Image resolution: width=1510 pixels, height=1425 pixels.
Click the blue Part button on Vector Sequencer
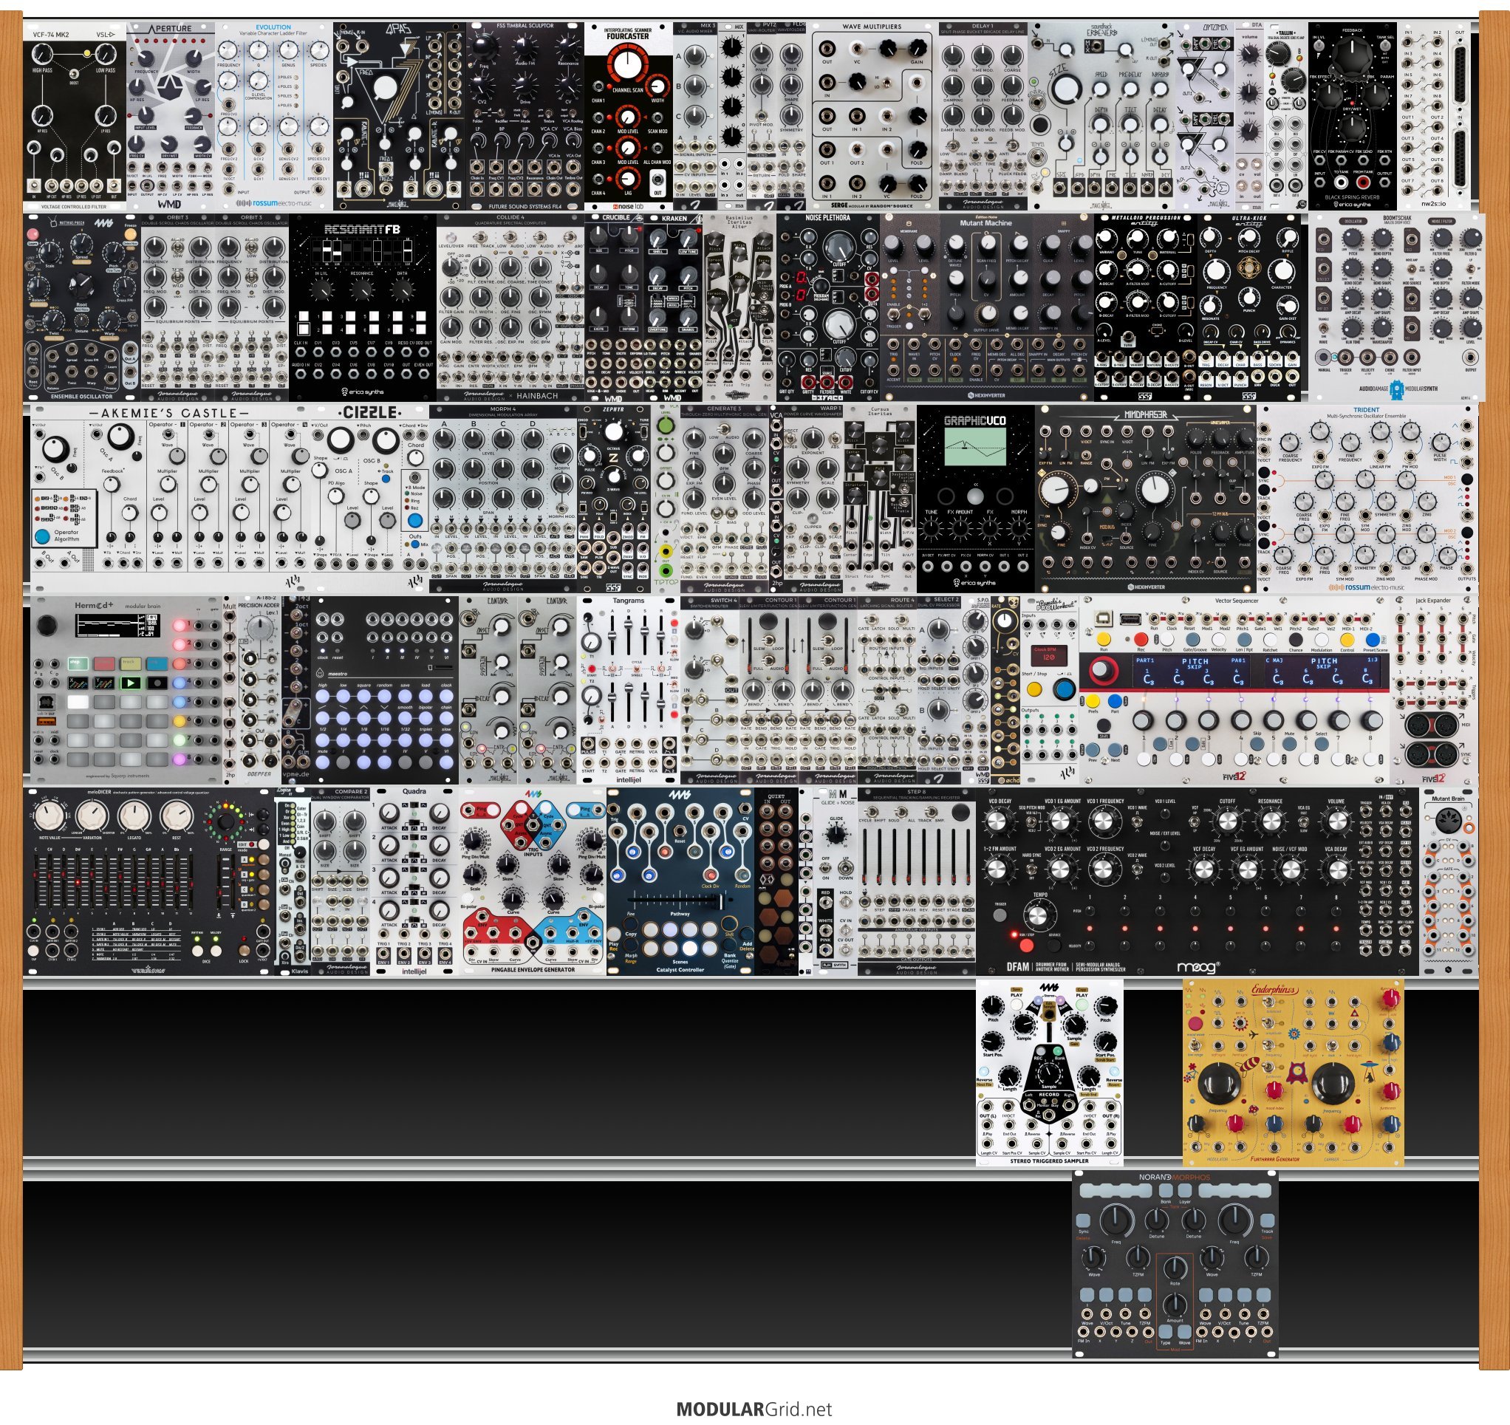1114,701
